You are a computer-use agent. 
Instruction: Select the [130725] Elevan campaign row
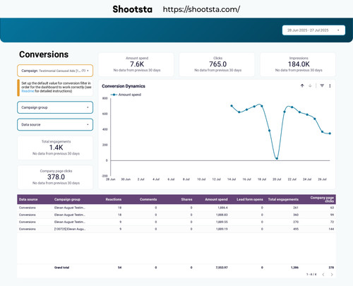tap(176, 229)
